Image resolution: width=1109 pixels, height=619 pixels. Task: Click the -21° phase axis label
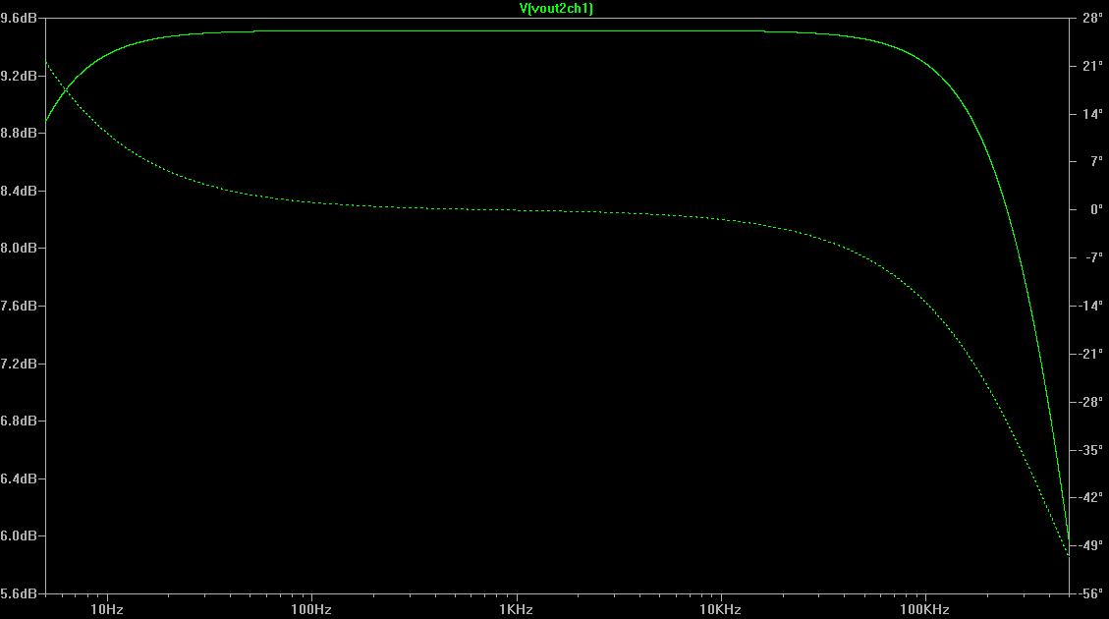(x=1090, y=354)
